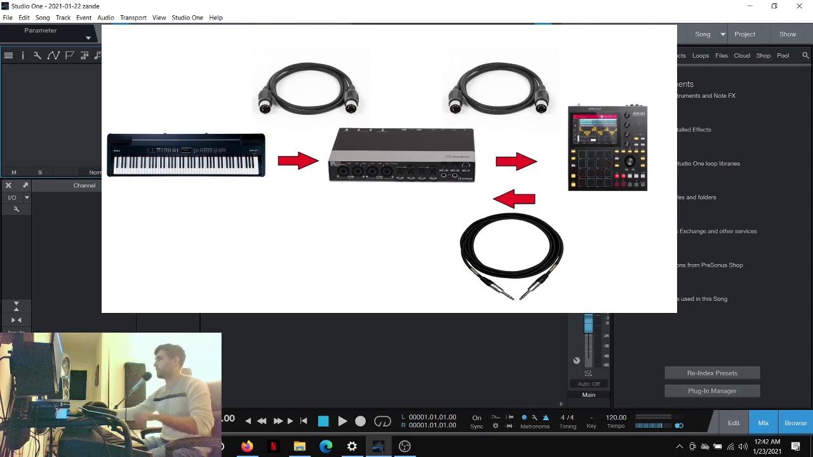The width and height of the screenshot is (813, 457).
Task: Open the View menu
Action: (x=159, y=18)
